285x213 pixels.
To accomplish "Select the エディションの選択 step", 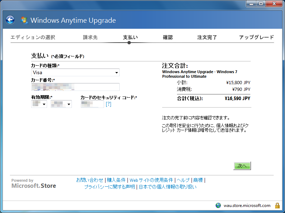I will coord(33,37).
